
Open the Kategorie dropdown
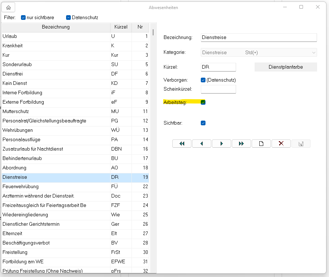259,53
